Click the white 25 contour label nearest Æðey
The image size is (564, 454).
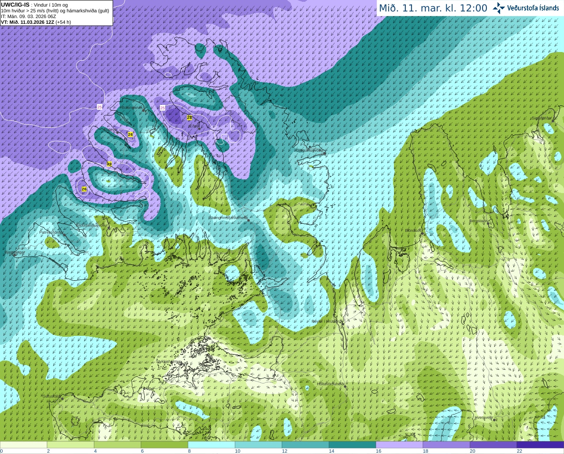[x=163, y=108]
